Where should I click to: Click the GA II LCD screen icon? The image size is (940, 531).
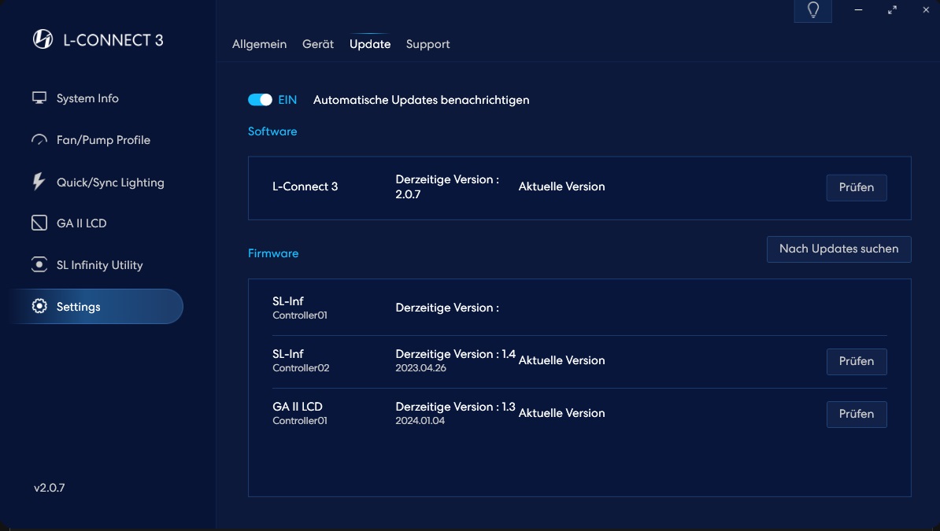pos(39,223)
